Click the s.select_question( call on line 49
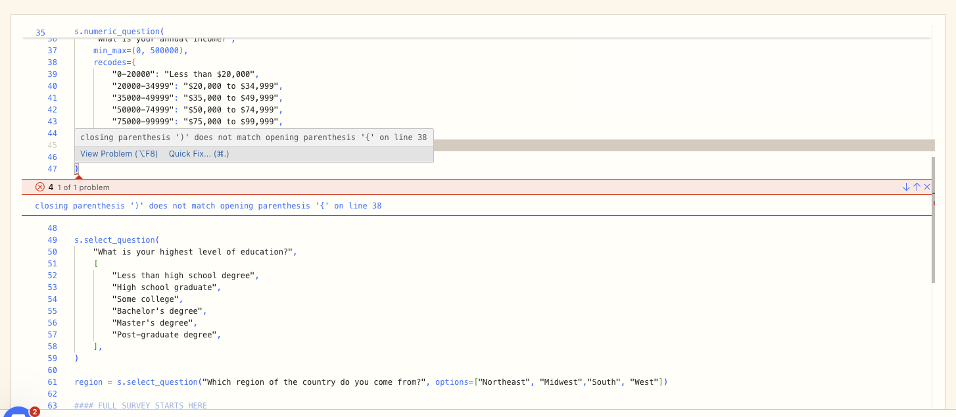The image size is (956, 417). coord(116,240)
